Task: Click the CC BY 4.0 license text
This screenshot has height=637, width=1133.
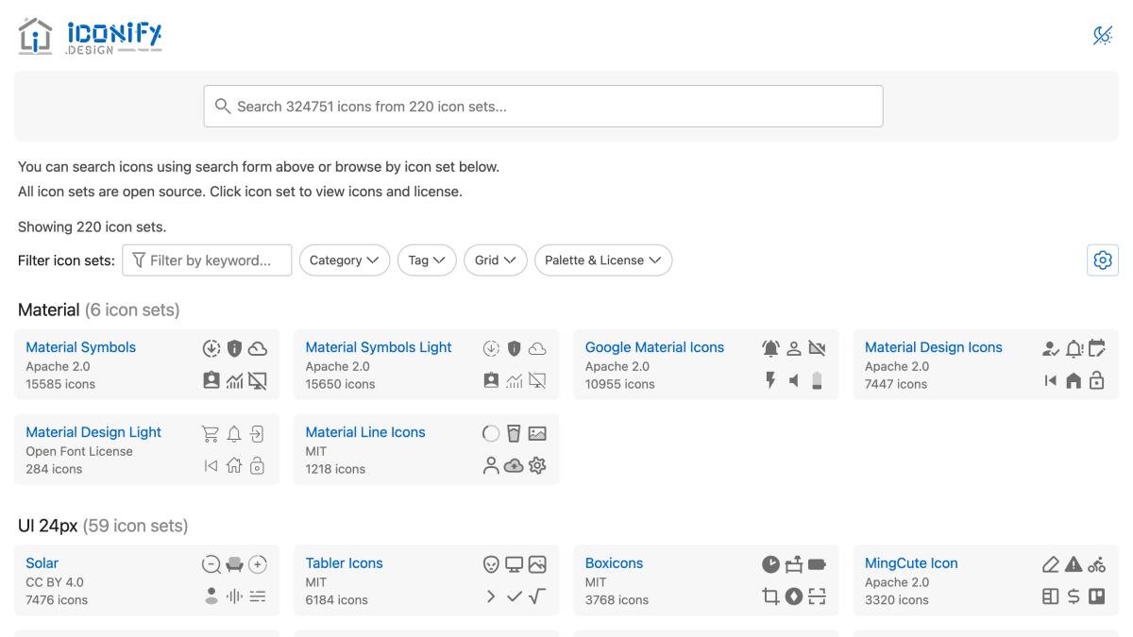Action: [55, 582]
